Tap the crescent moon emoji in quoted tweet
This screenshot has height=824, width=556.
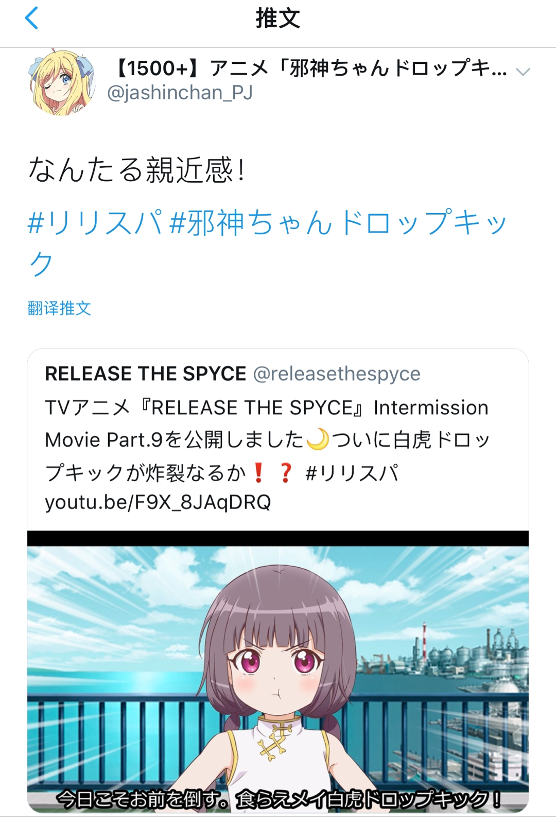[x=317, y=440]
